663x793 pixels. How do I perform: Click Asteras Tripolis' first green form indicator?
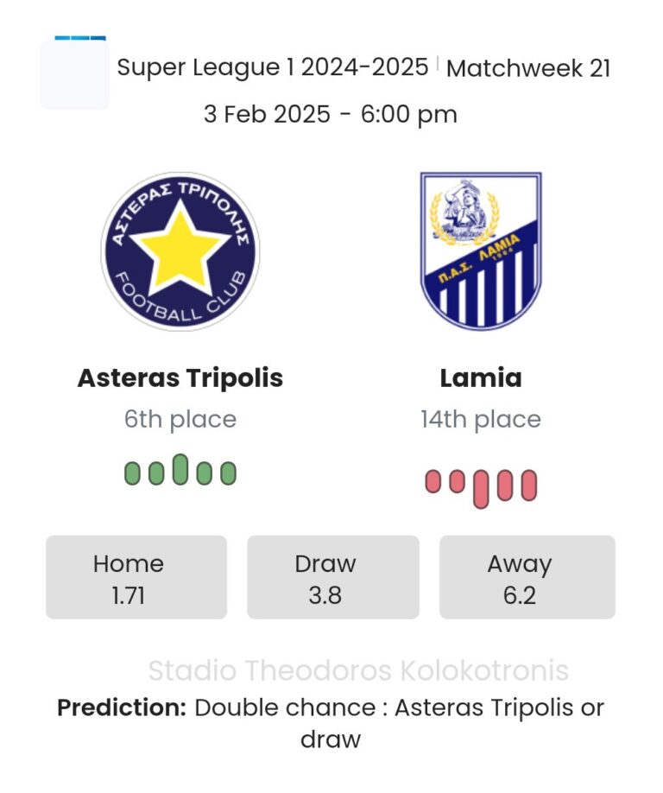(132, 473)
